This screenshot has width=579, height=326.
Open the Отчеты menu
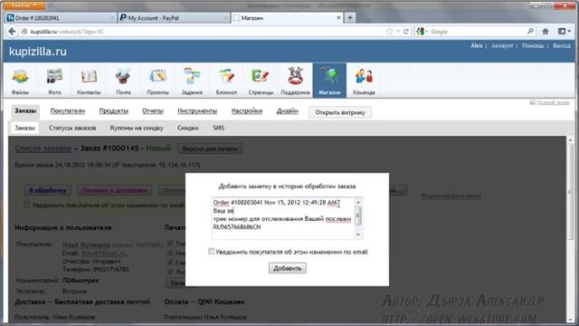pyautogui.click(x=153, y=110)
